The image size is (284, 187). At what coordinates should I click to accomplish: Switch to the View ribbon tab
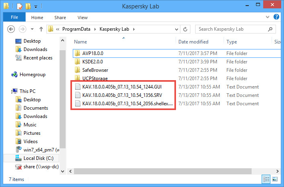coord(82,18)
